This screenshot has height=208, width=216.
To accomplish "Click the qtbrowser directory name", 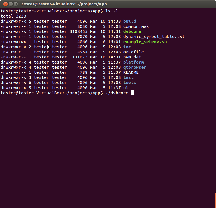I will (134, 67).
